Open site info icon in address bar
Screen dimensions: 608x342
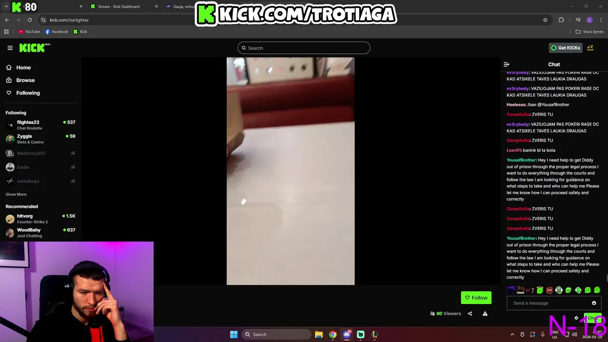click(43, 20)
